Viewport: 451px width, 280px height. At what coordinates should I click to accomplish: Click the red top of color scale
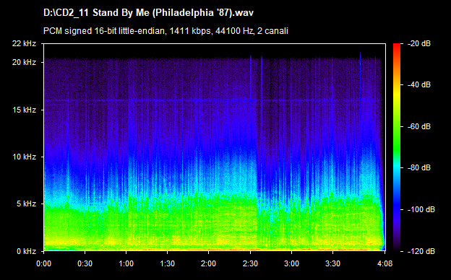[397, 46]
